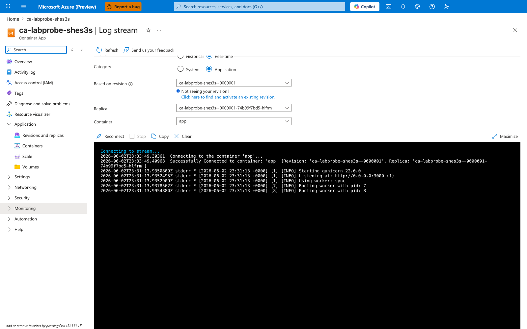
Task: Go to Home breadcrumb
Action: click(x=13, y=19)
